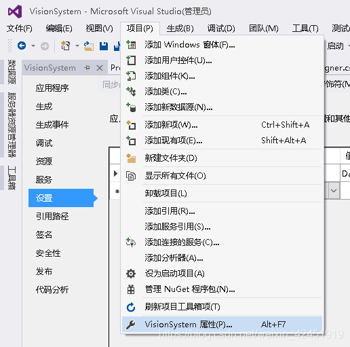Open the settings grid type combo dropdown
This screenshot has width=350, height=347.
[334, 191]
